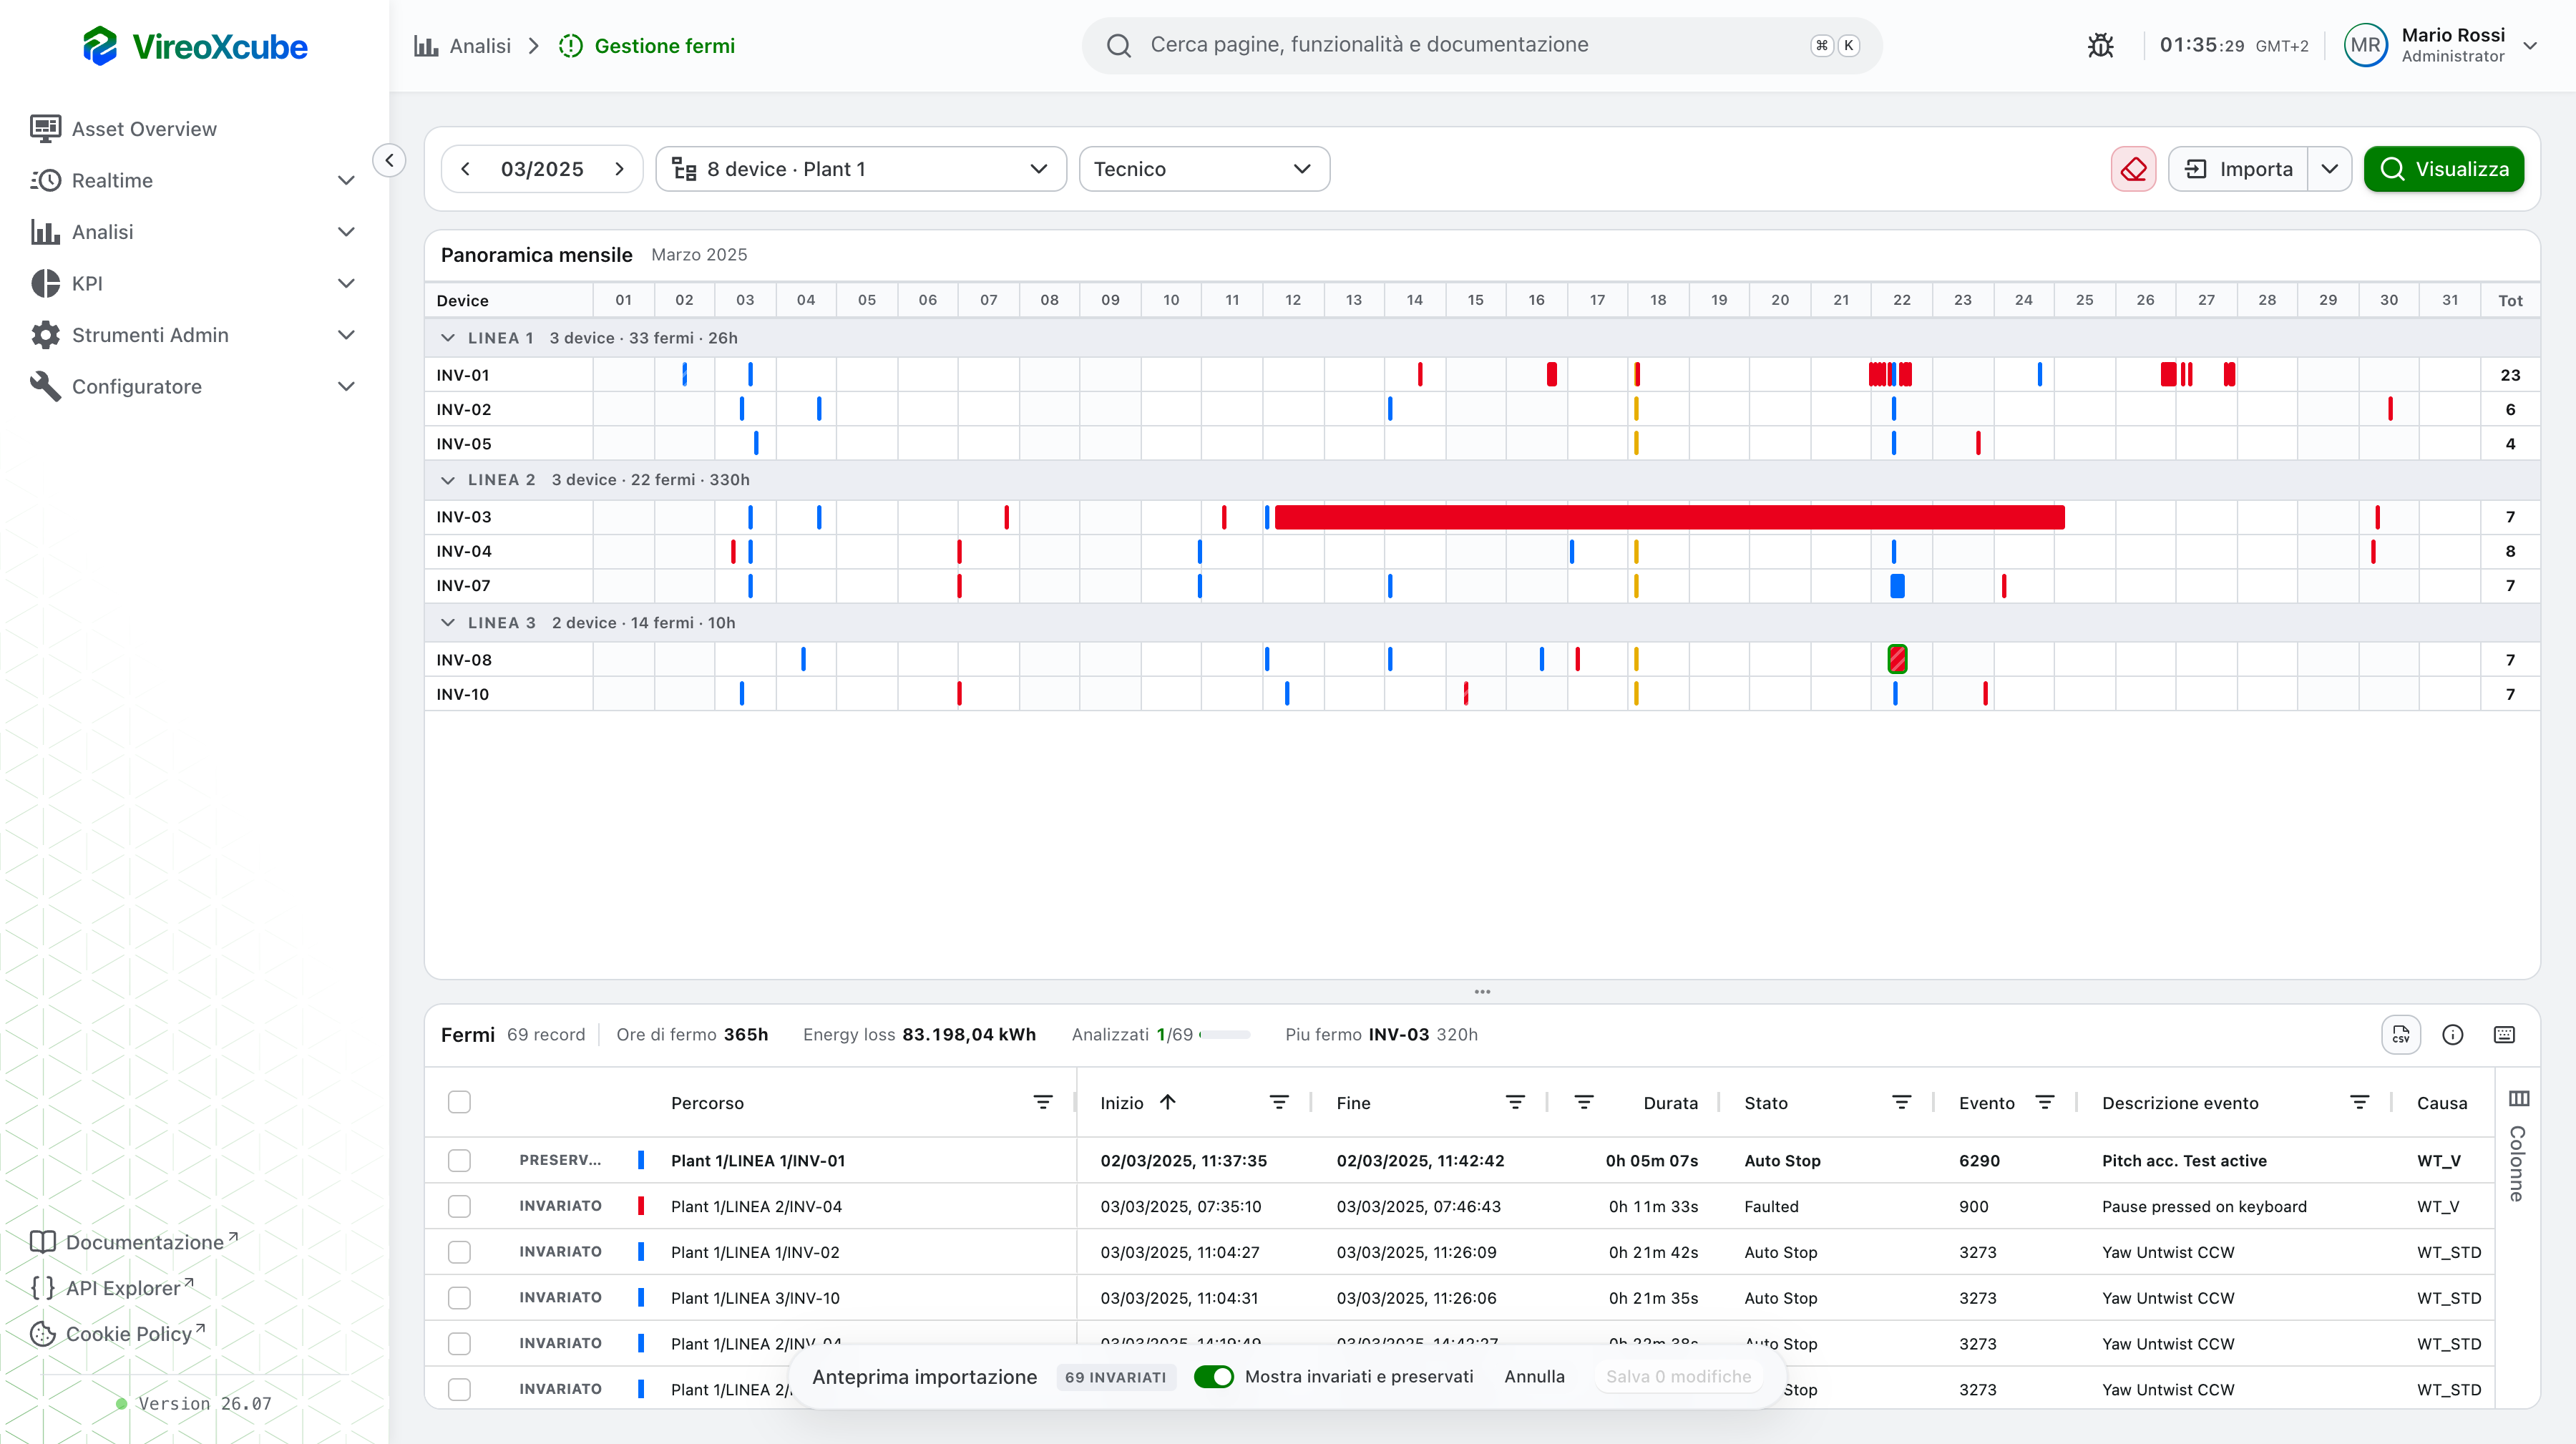Open the Tecnico dropdown
Viewport: 2576px width, 1444px height.
tap(1204, 169)
